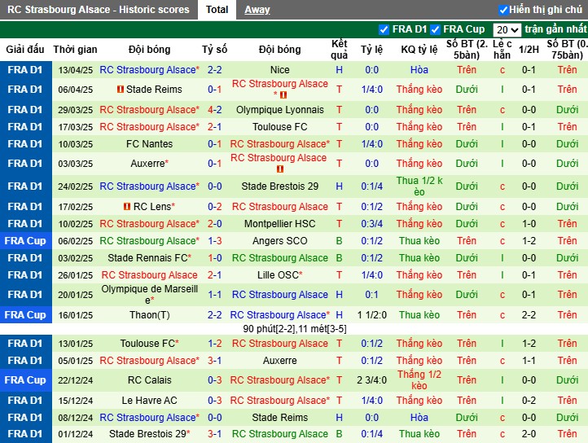The width and height of the screenshot is (588, 443).
Task: Open Auxerre link in 05/01/25 row
Action: coord(280,361)
